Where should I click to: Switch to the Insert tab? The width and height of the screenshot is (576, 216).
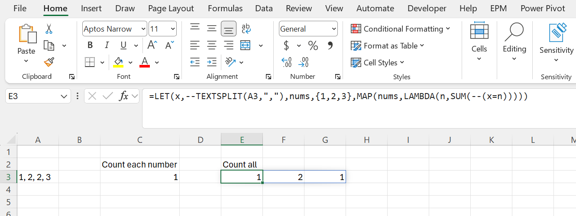click(91, 8)
